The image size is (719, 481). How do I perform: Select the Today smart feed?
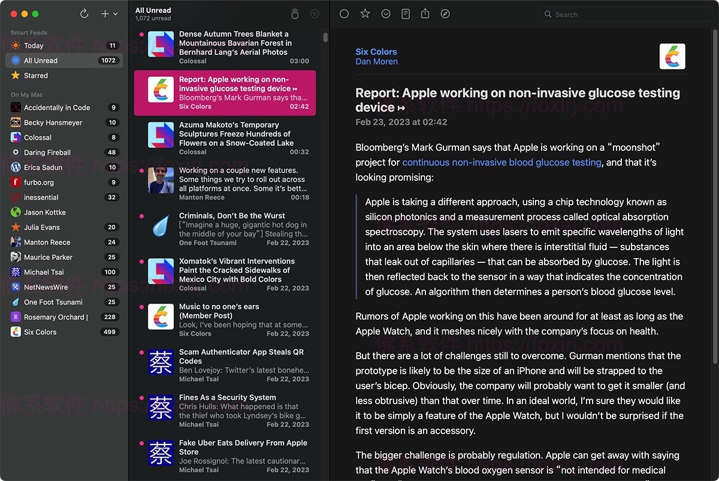[x=35, y=46]
